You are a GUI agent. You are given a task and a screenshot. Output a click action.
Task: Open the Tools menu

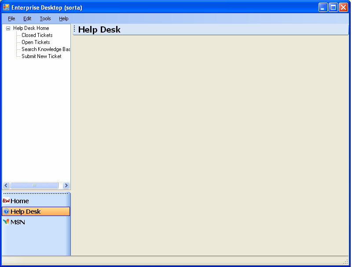45,18
